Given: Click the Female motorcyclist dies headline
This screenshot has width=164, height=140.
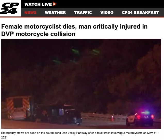Looking at the screenshot, I should 74,27.
